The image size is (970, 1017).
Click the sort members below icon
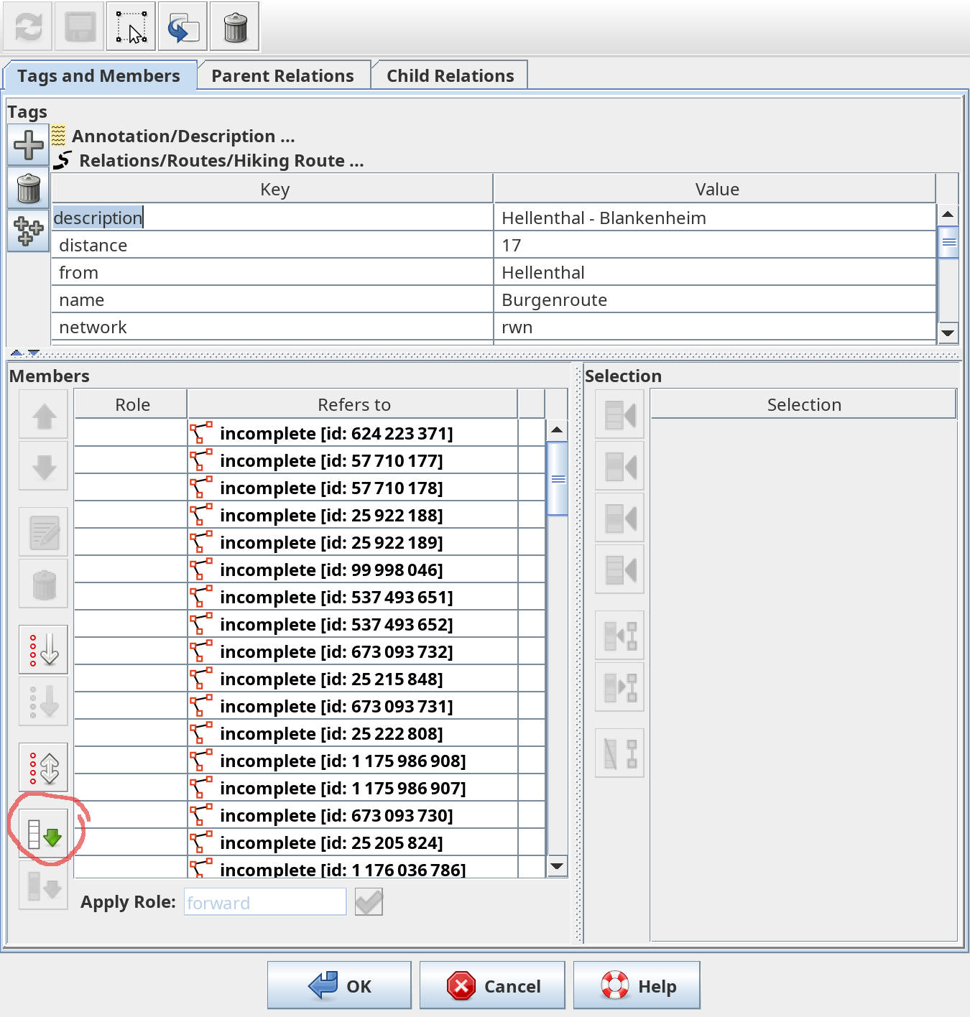point(44,701)
